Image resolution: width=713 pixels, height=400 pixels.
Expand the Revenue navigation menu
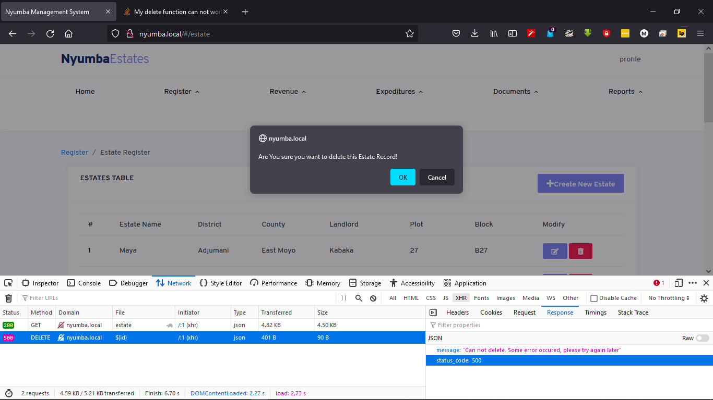(288, 91)
